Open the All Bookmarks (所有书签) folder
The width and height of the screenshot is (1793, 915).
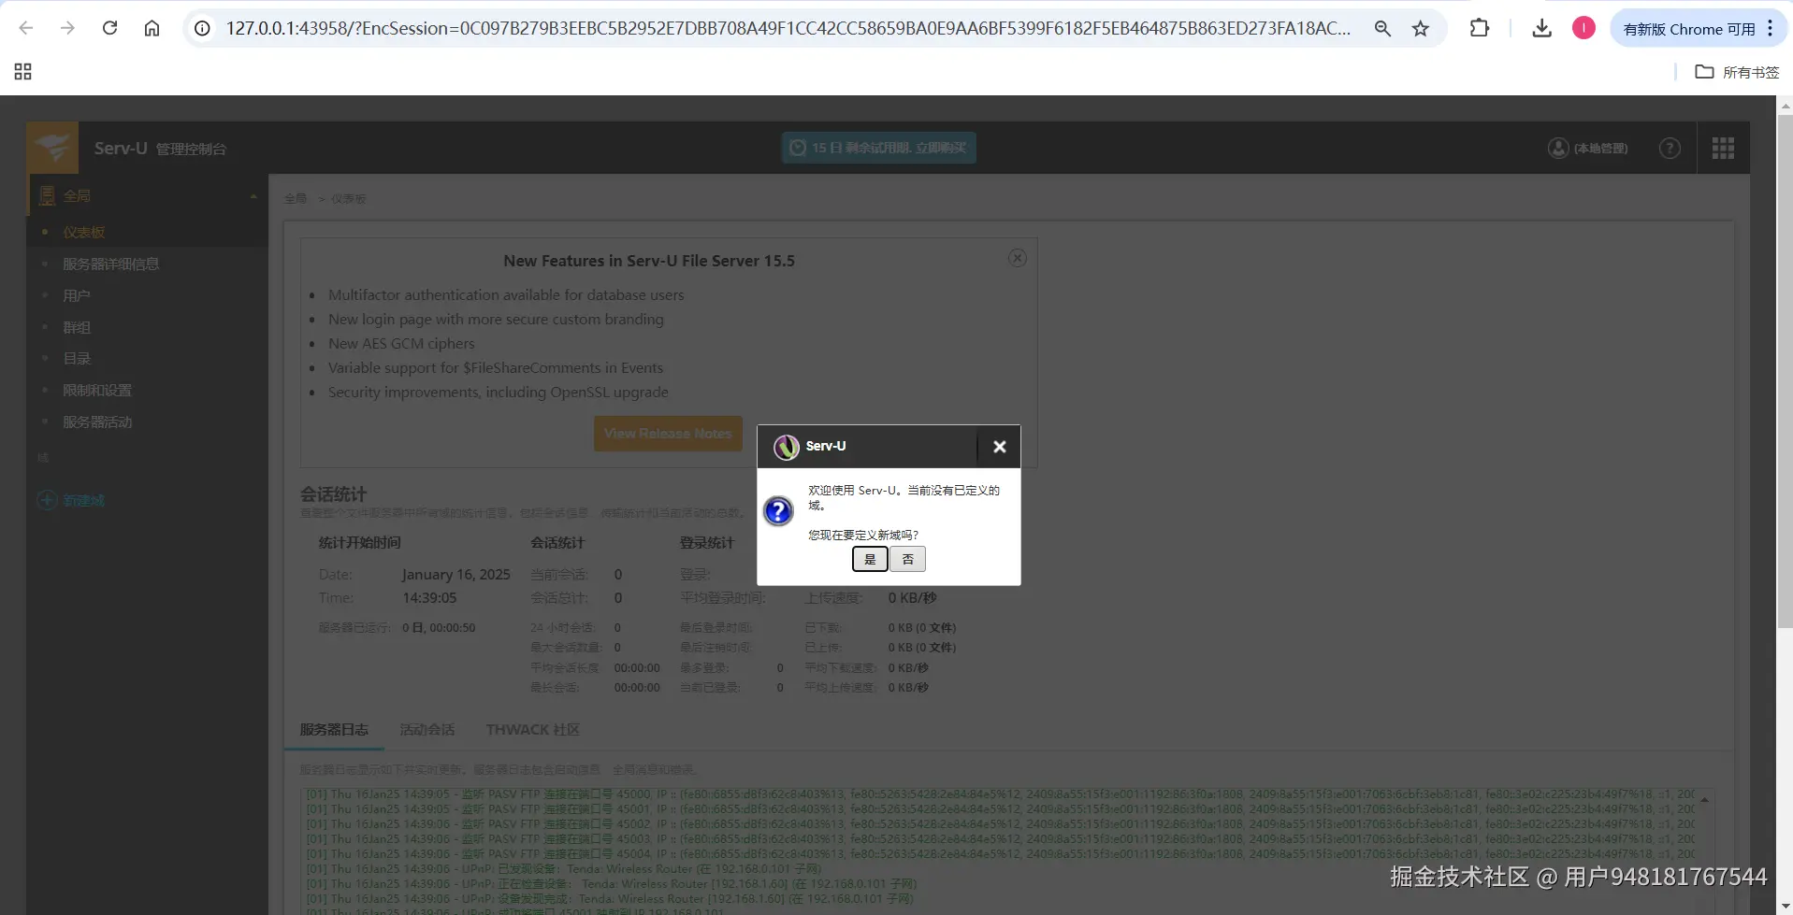click(1737, 72)
